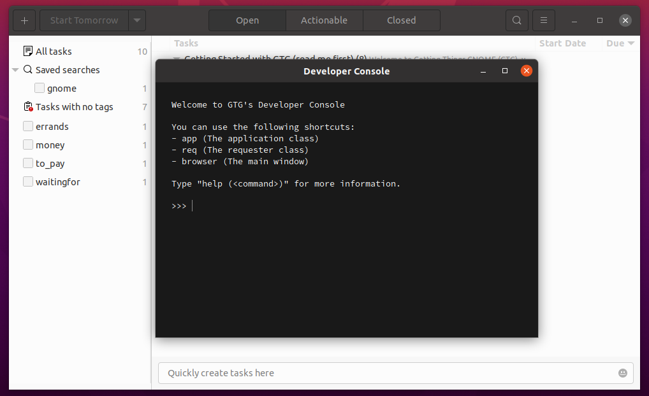This screenshot has height=396, width=649.
Task: Switch to the Closed tab
Action: [x=401, y=20]
